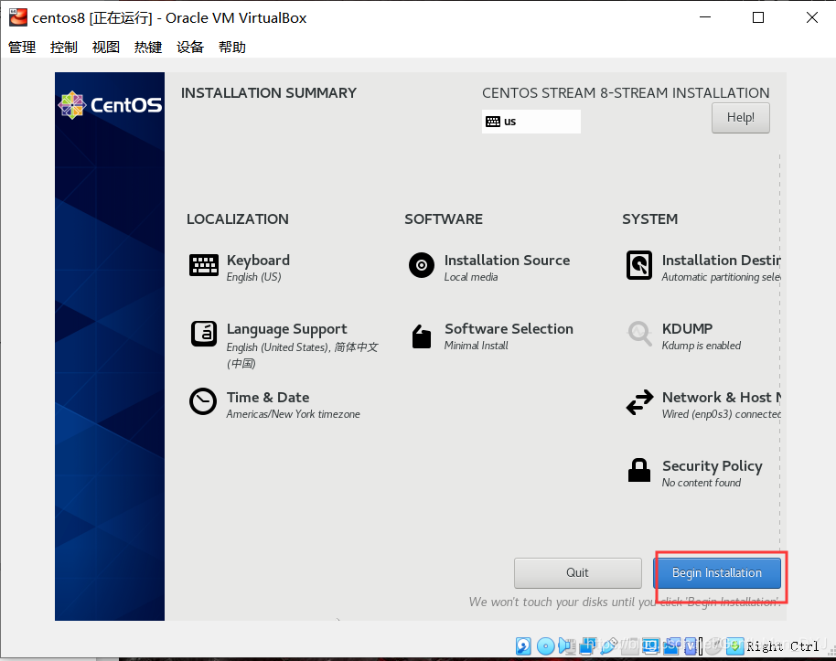Open Security Policy lock icon

pos(639,470)
